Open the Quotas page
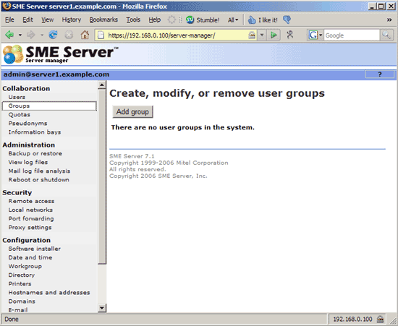This screenshot has width=398, height=326. (20, 115)
